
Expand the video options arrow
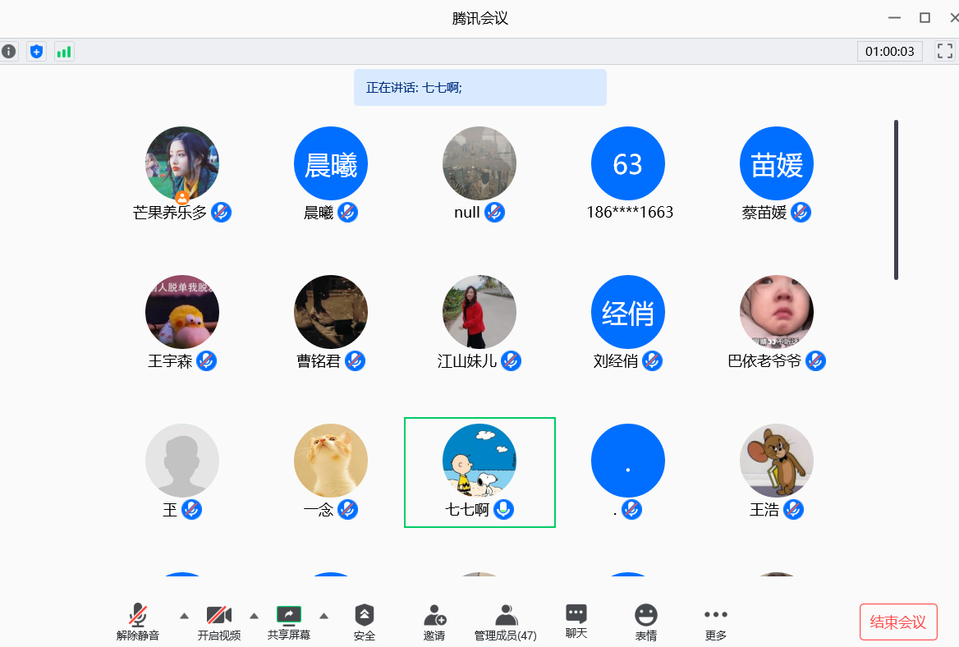[255, 616]
